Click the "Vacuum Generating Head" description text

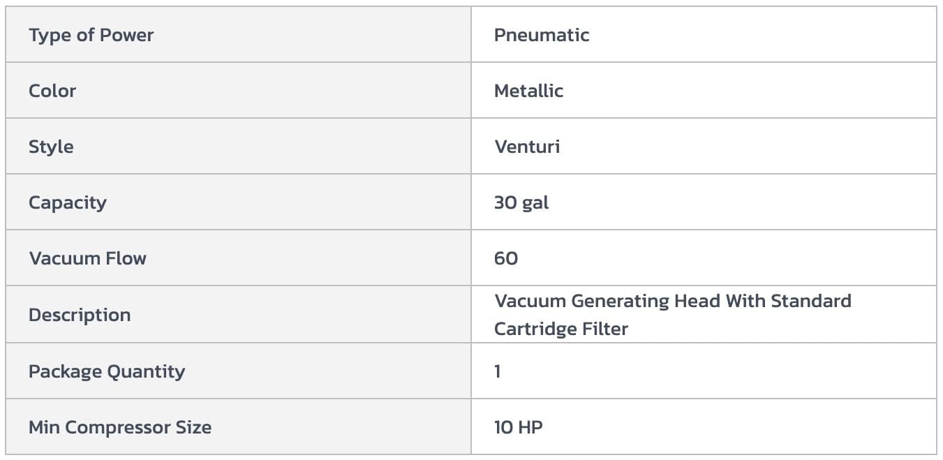point(607,301)
